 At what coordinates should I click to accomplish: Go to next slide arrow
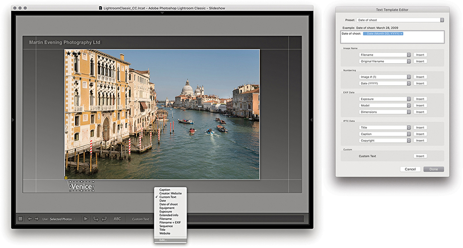coord(36,219)
